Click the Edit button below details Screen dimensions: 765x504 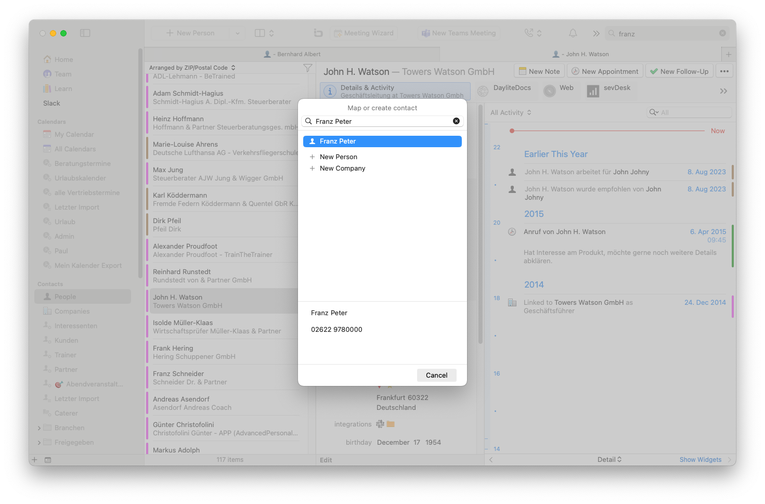pyautogui.click(x=326, y=460)
